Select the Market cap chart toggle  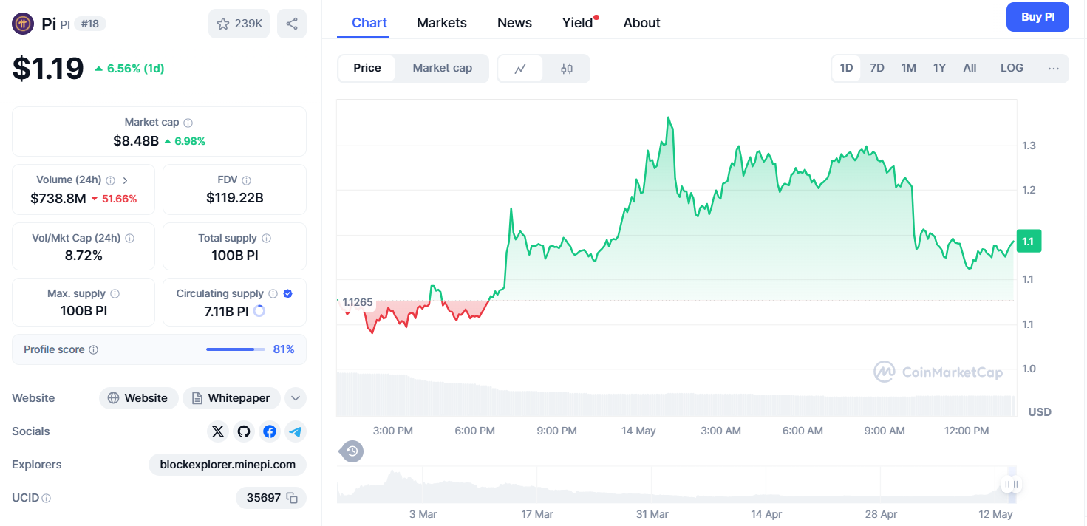(x=443, y=68)
